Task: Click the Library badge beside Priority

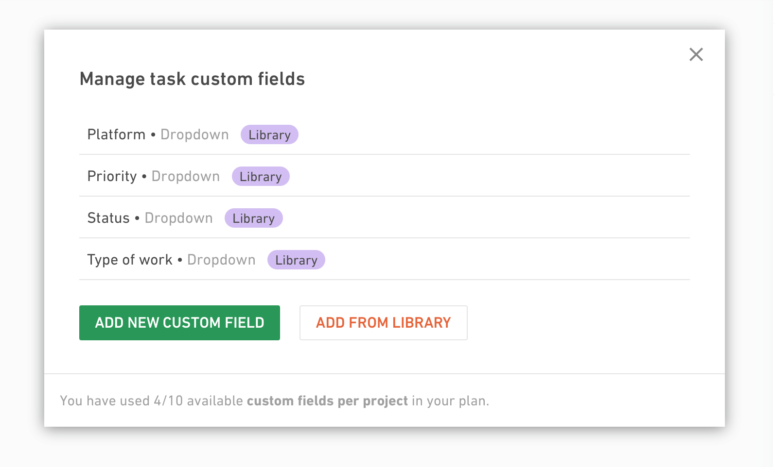Action: 261,176
